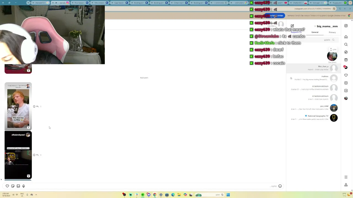Go to Instagram Home in sidebar
This screenshot has height=198, width=353.
[346, 37]
